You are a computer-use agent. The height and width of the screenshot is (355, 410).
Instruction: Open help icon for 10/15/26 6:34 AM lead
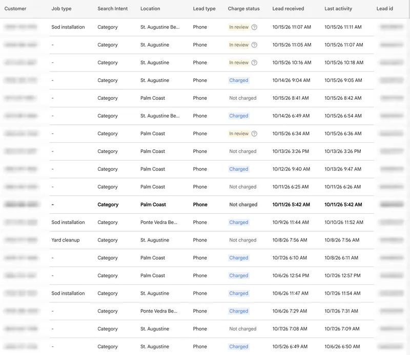(254, 134)
